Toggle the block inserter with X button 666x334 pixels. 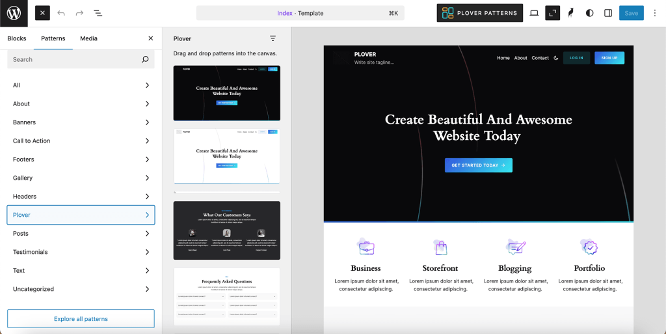[42, 13]
